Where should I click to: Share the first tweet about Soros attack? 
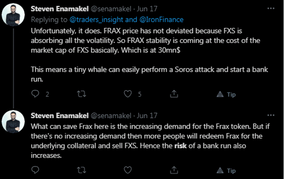[x=174, y=94]
